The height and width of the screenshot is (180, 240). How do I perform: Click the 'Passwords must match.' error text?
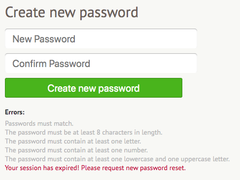click(39, 123)
